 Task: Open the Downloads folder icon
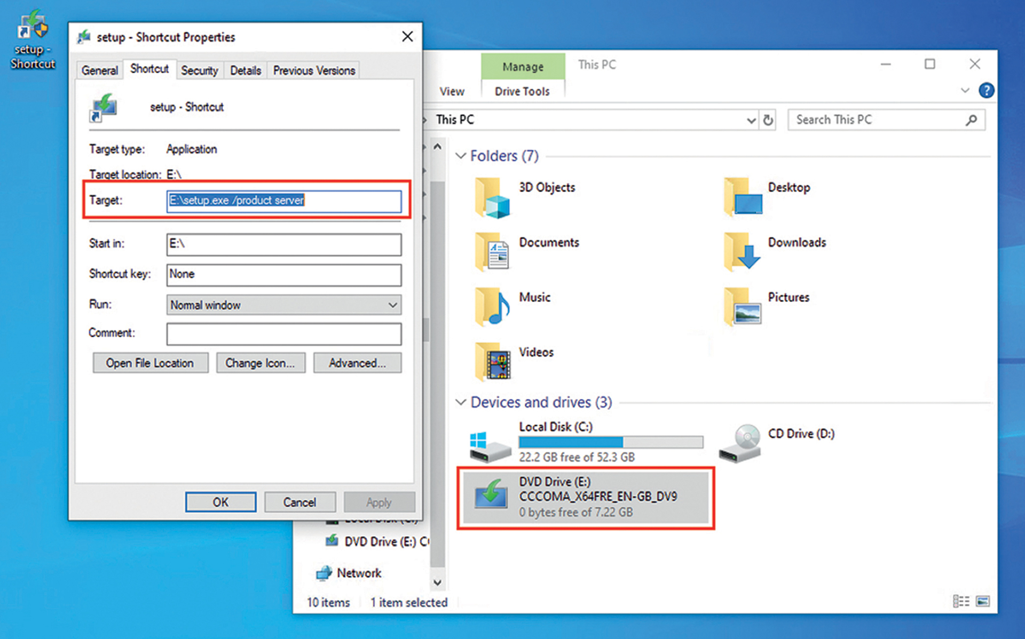[x=742, y=252]
